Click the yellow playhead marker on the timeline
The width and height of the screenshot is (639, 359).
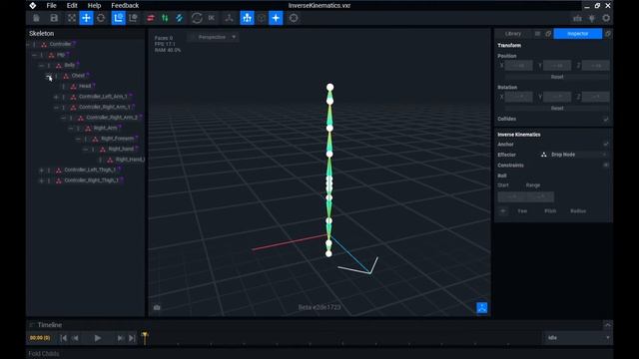tap(144, 337)
